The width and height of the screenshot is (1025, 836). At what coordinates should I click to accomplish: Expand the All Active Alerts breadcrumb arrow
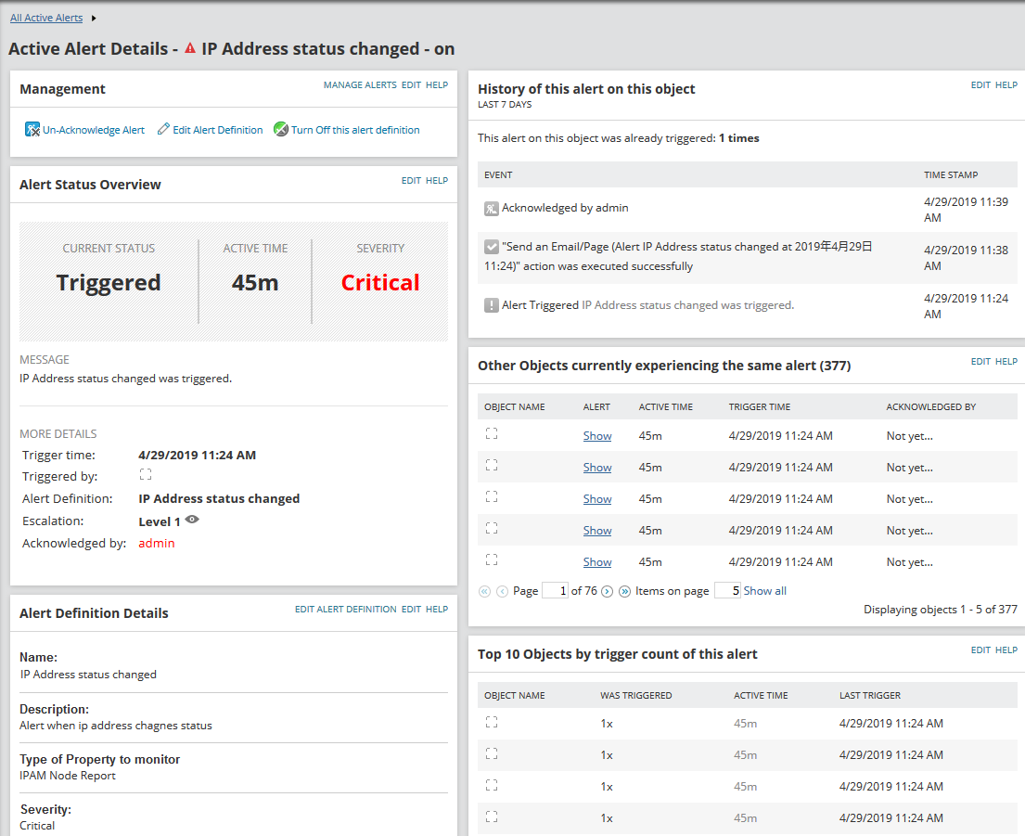click(x=94, y=18)
